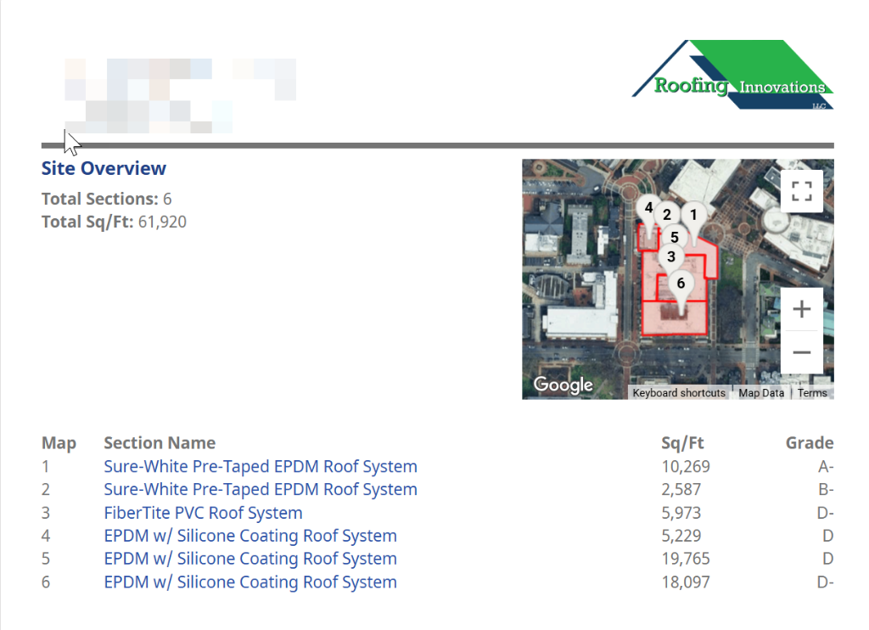Click the 19,765 Sq/Ft value
869x630 pixels.
click(x=686, y=559)
